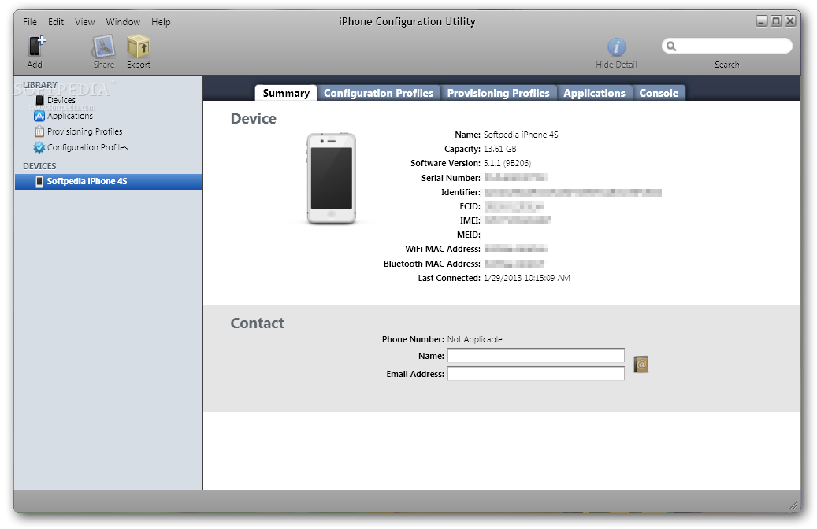The width and height of the screenshot is (817, 529).
Task: Click the Provisioning Profiles clipboard icon
Action: pos(39,131)
